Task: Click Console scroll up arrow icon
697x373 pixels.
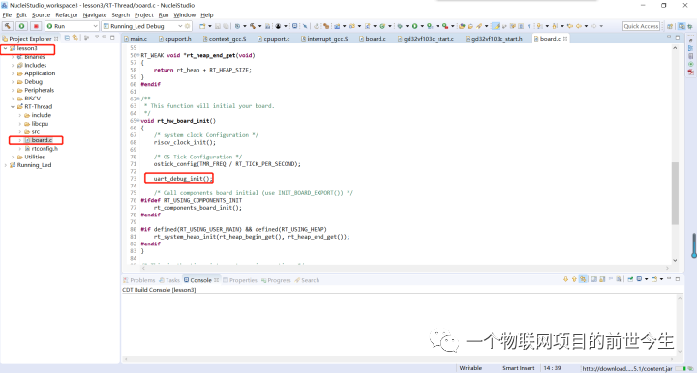Action: click(x=574, y=279)
